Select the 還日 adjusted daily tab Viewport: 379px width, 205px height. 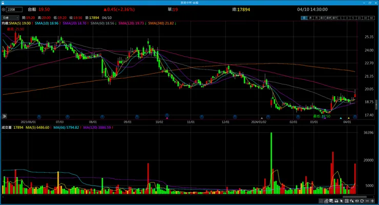tap(322, 18)
